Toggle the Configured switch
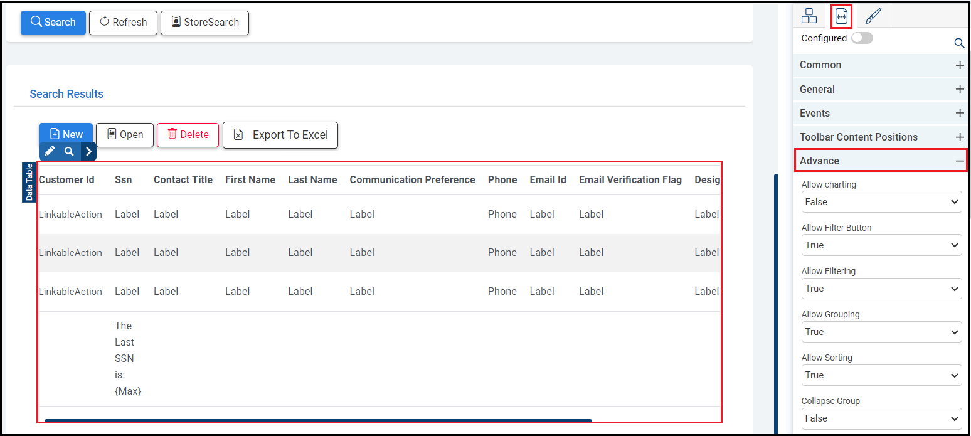The height and width of the screenshot is (436, 971). point(862,38)
